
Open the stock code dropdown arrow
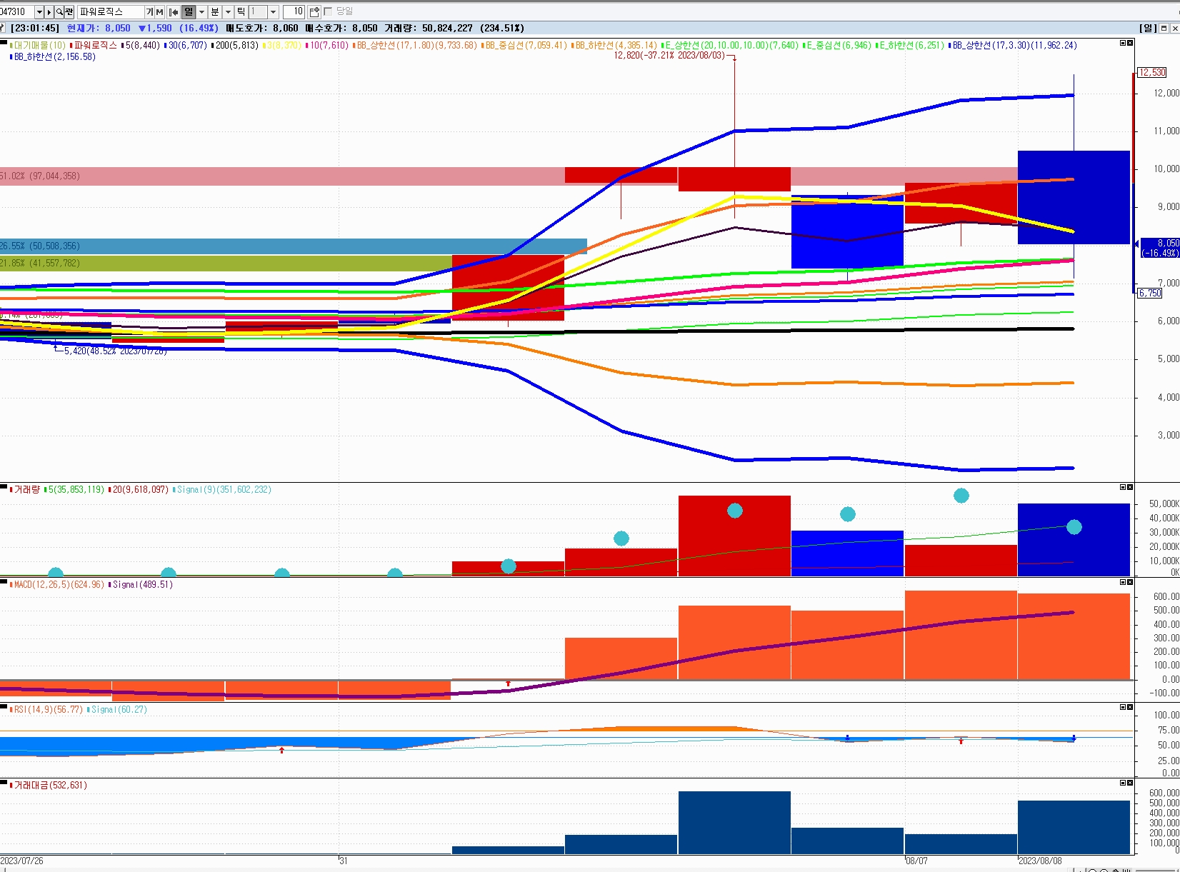tap(39, 11)
